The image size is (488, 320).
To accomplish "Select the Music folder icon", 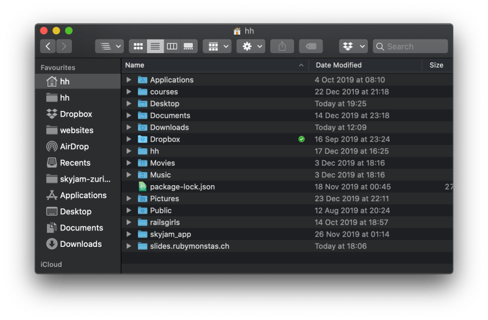I will (143, 175).
